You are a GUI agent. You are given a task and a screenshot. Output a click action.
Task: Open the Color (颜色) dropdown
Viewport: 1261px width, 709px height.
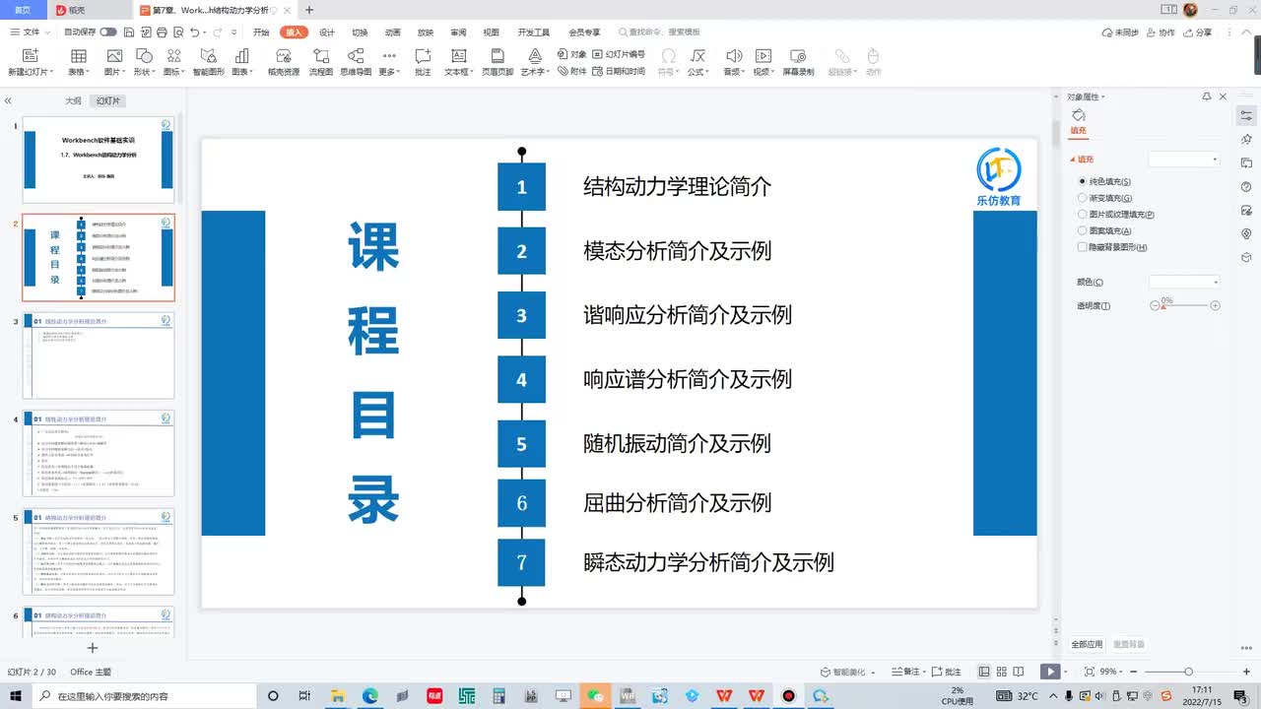click(x=1185, y=282)
